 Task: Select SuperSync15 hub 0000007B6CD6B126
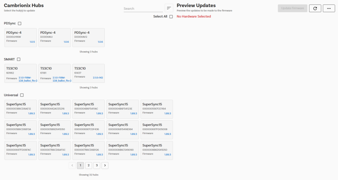tap(88, 150)
